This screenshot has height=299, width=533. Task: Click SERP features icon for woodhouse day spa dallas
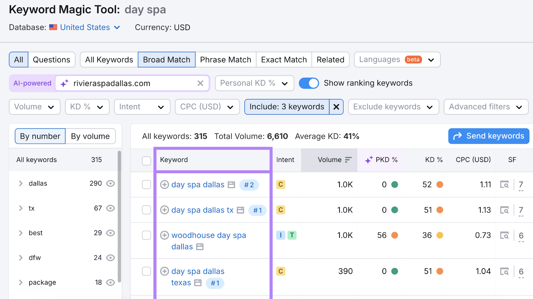pos(504,235)
